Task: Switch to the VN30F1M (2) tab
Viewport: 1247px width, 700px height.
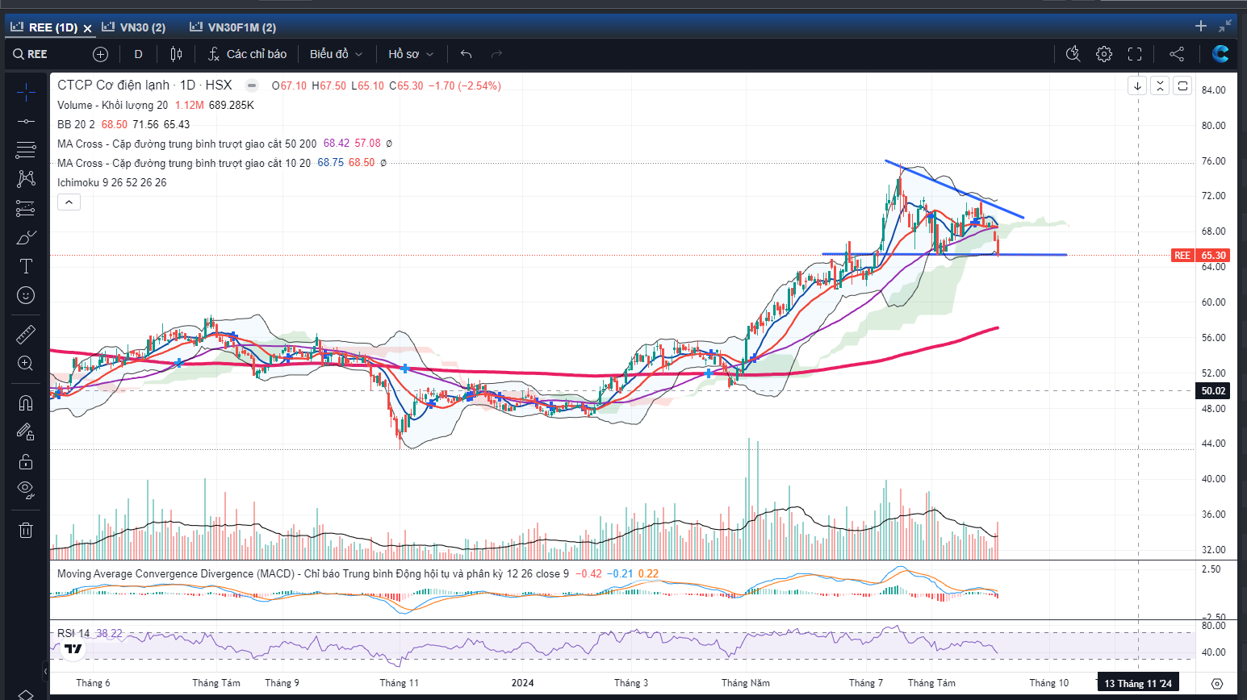Action: point(233,27)
